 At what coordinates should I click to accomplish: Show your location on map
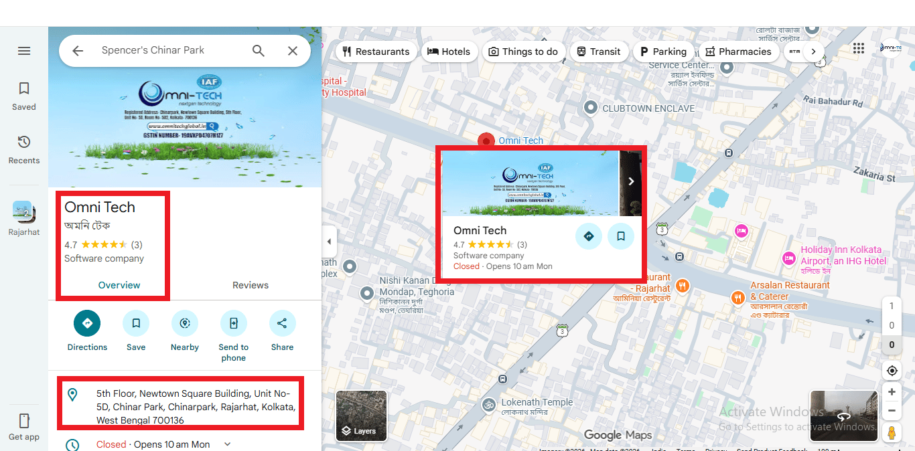click(x=892, y=371)
